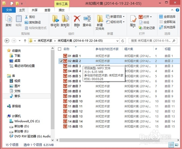The width and height of the screenshot is (182, 149).
Task: Switch to details view icon in status bar
Action: click(171, 145)
